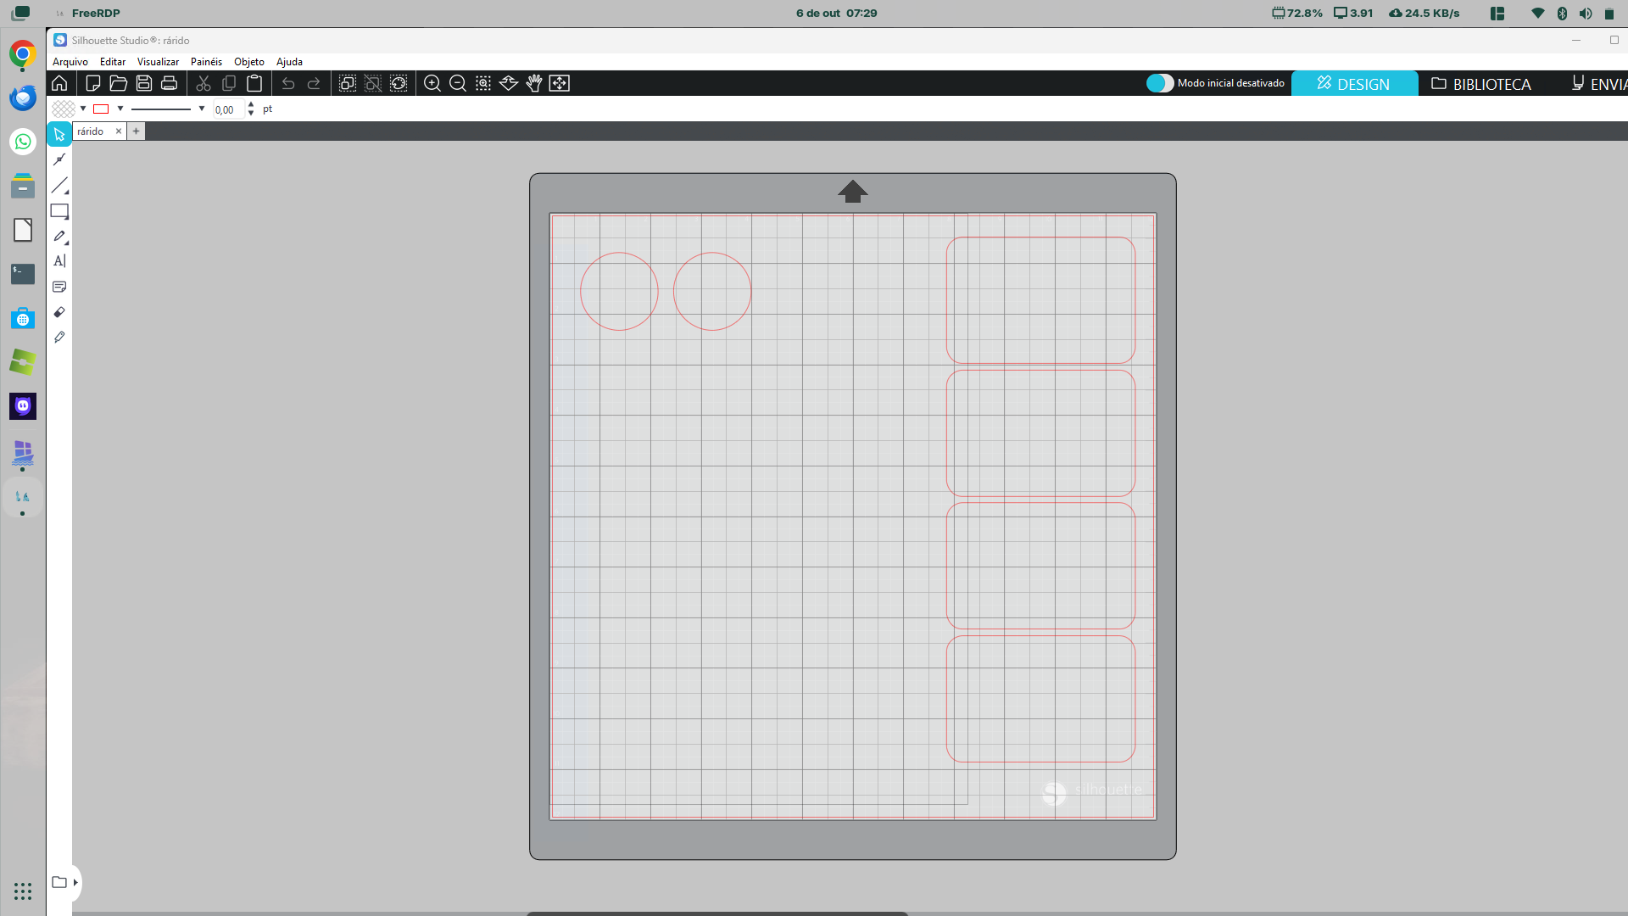Select the Edit Points tool
The width and height of the screenshot is (1628, 916).
point(59,159)
